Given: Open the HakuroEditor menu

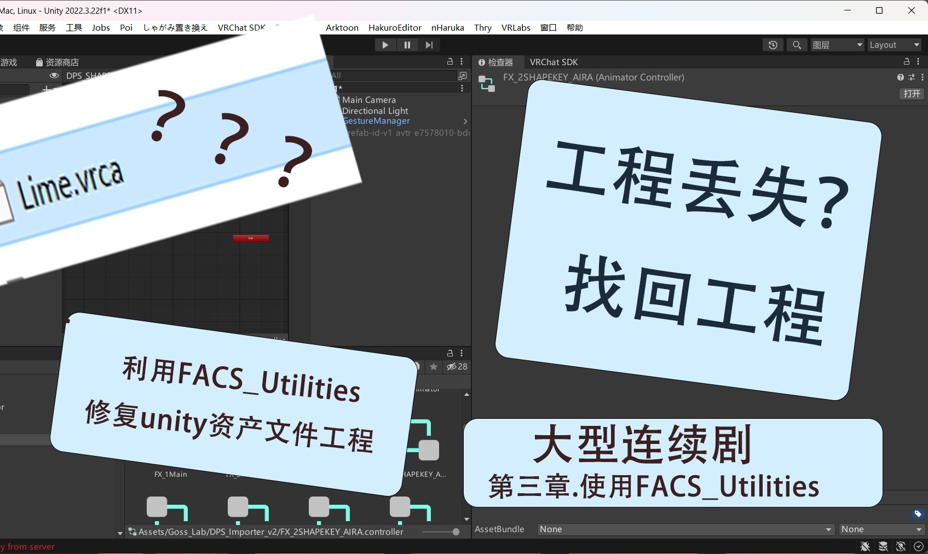Looking at the screenshot, I should coord(395,27).
